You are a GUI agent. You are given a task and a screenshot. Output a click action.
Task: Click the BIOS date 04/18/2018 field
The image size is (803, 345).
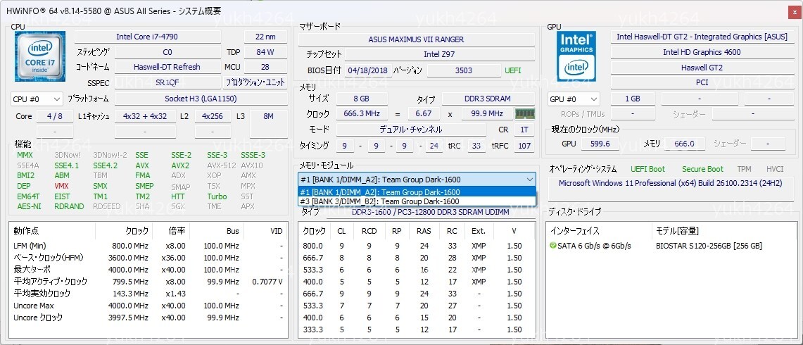click(367, 70)
